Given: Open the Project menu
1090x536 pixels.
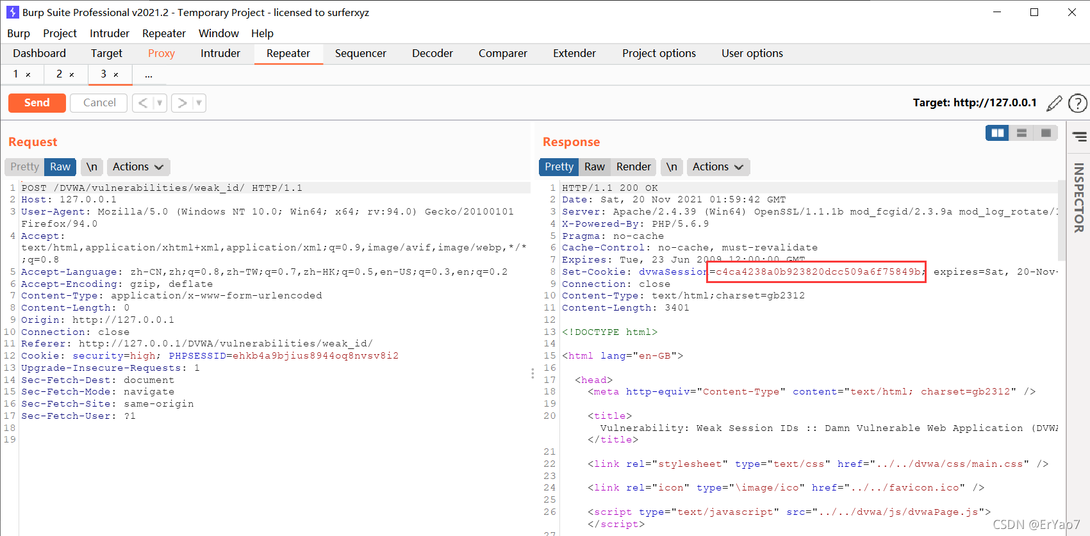Looking at the screenshot, I should tap(60, 33).
